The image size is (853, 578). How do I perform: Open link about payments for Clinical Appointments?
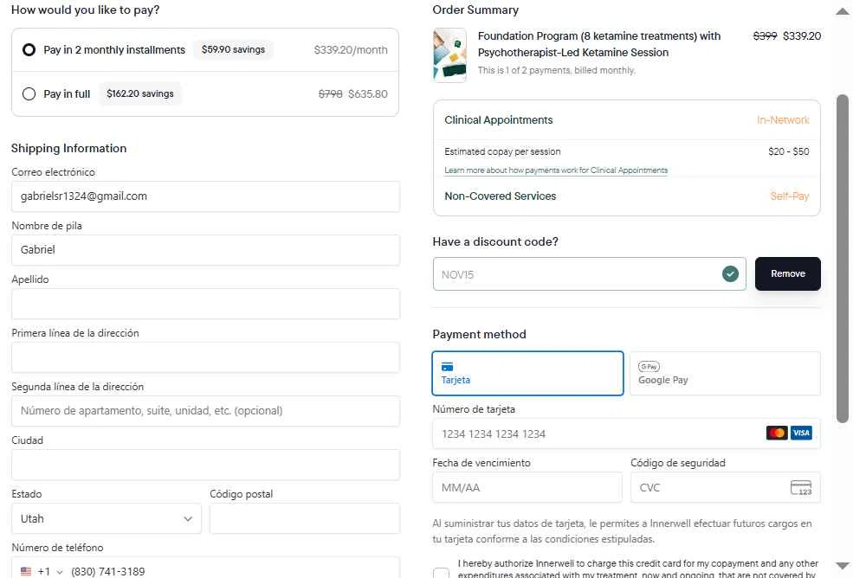pyautogui.click(x=556, y=170)
